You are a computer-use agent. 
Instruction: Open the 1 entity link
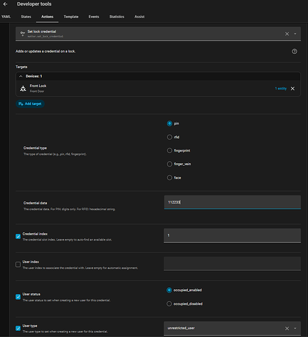(281, 88)
